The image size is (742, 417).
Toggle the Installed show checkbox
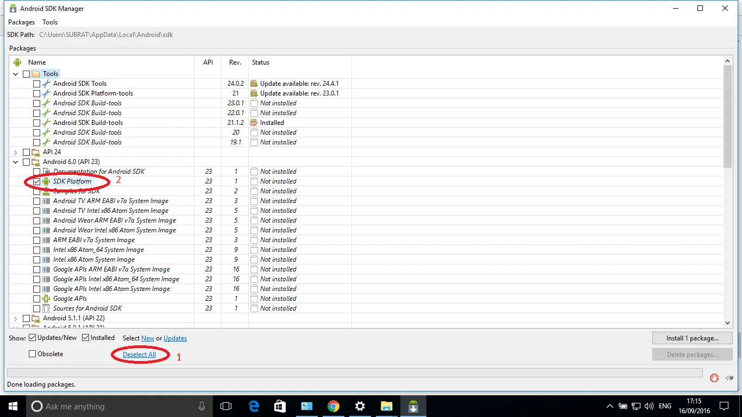(x=86, y=338)
